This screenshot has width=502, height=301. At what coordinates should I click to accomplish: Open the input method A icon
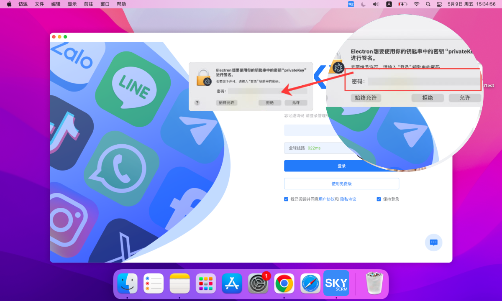click(389, 4)
